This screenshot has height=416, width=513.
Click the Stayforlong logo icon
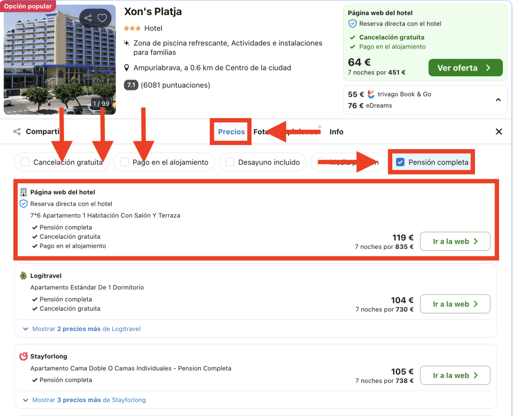23,356
